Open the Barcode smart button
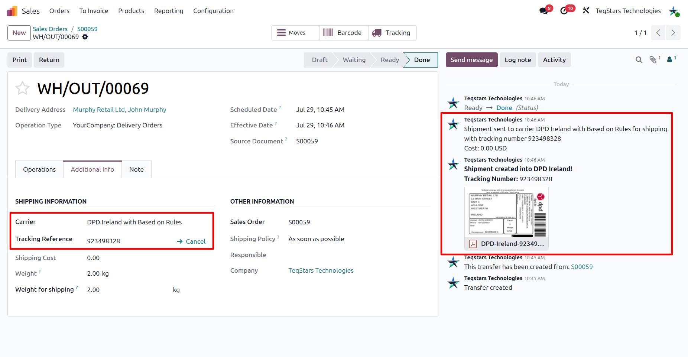 click(x=344, y=33)
